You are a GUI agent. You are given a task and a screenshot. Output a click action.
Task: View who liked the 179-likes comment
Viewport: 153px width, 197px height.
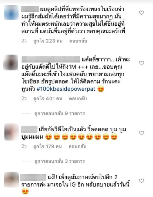pyautogui.click(x=48, y=146)
